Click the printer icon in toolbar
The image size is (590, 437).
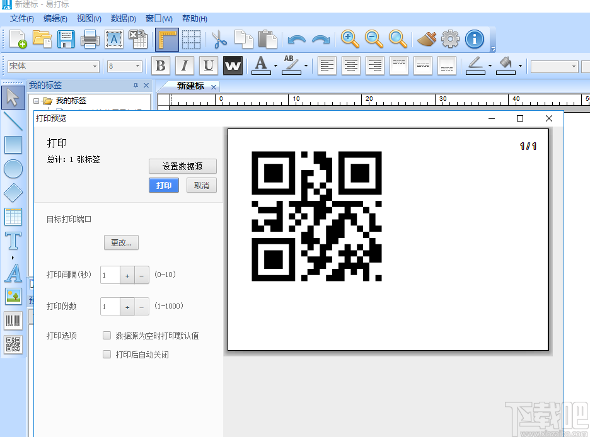coord(90,39)
